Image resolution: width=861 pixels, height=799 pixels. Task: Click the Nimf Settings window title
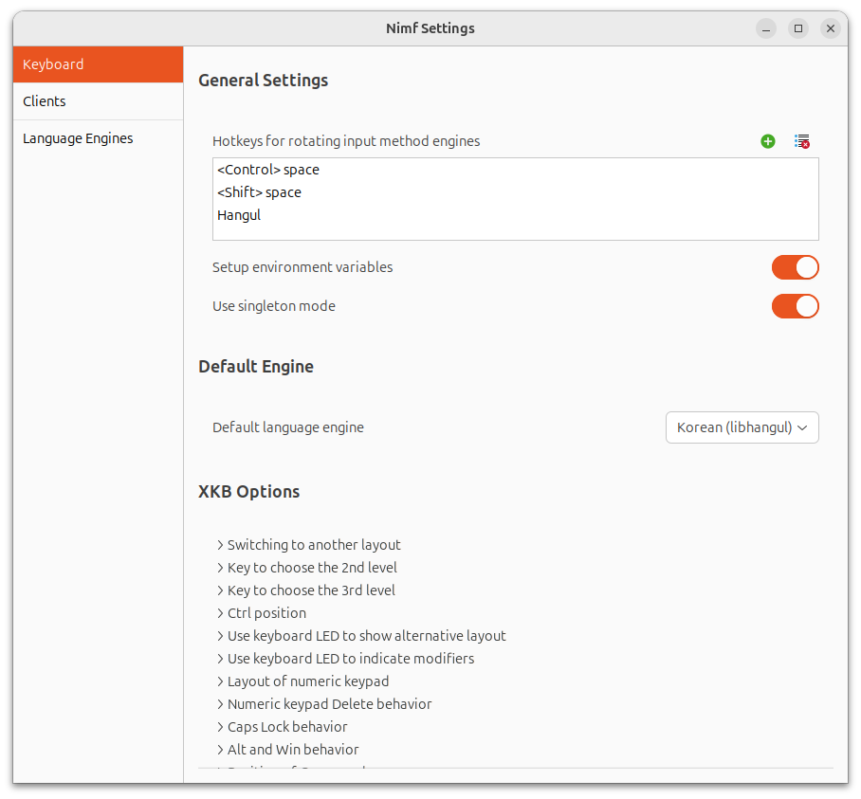pyautogui.click(x=430, y=28)
